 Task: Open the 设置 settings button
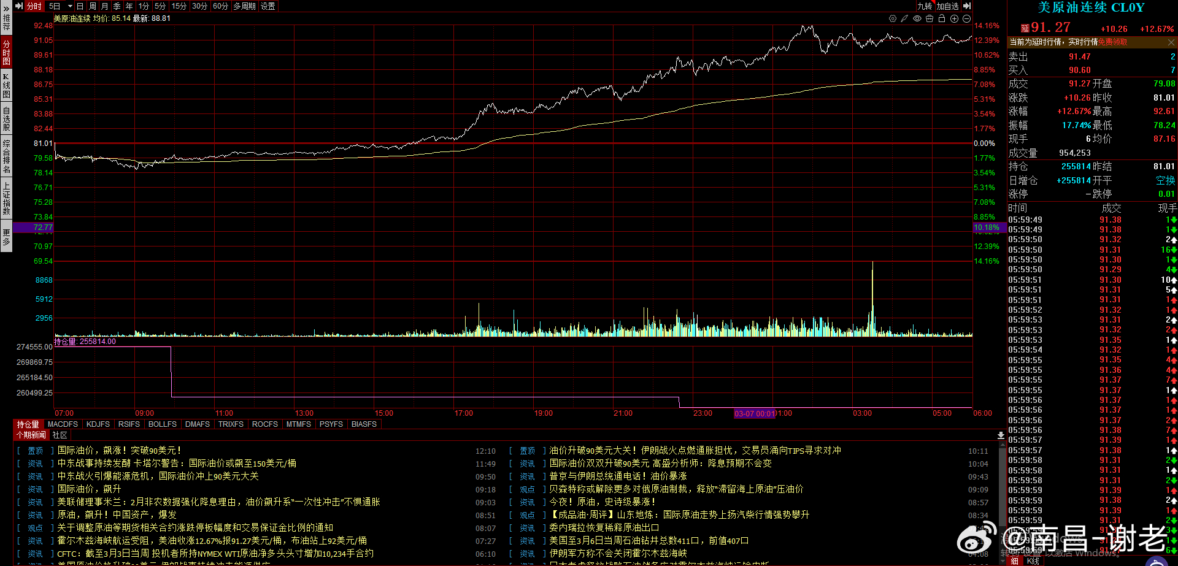point(268,6)
